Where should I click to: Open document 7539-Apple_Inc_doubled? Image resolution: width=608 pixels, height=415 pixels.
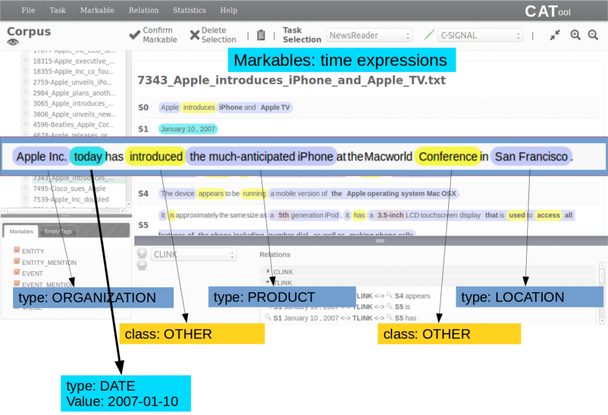point(71,199)
